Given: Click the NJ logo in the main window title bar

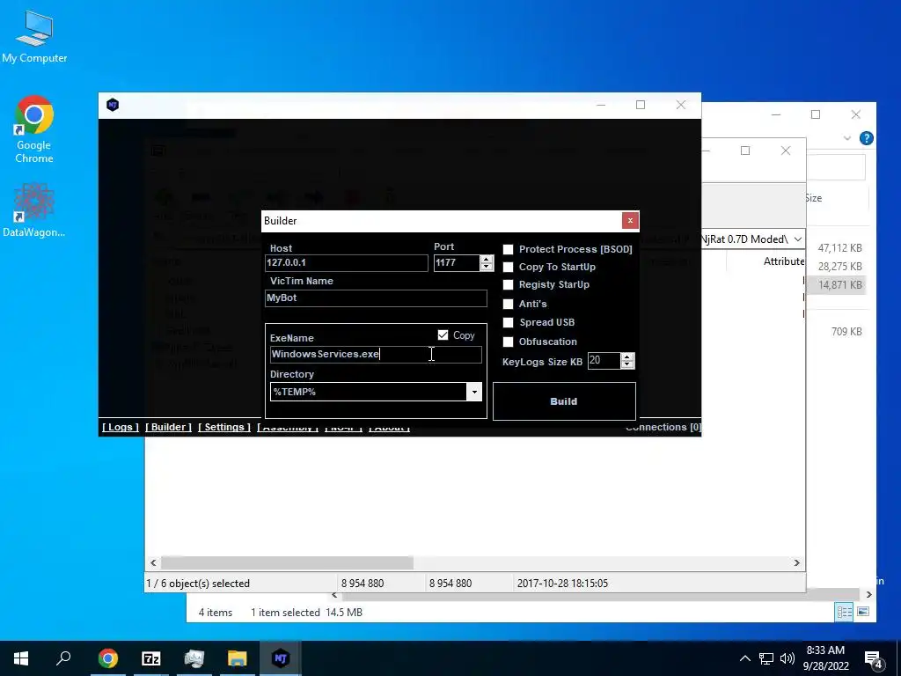Looking at the screenshot, I should click(x=113, y=105).
